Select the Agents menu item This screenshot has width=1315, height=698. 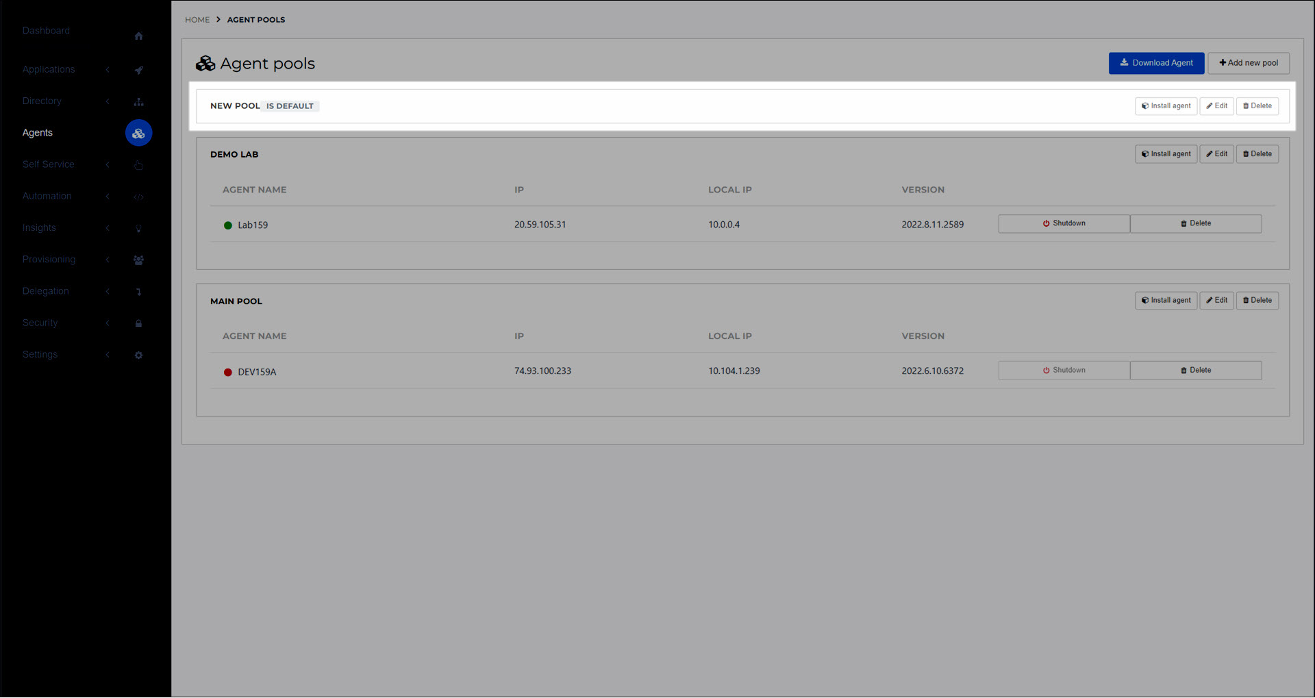[38, 133]
